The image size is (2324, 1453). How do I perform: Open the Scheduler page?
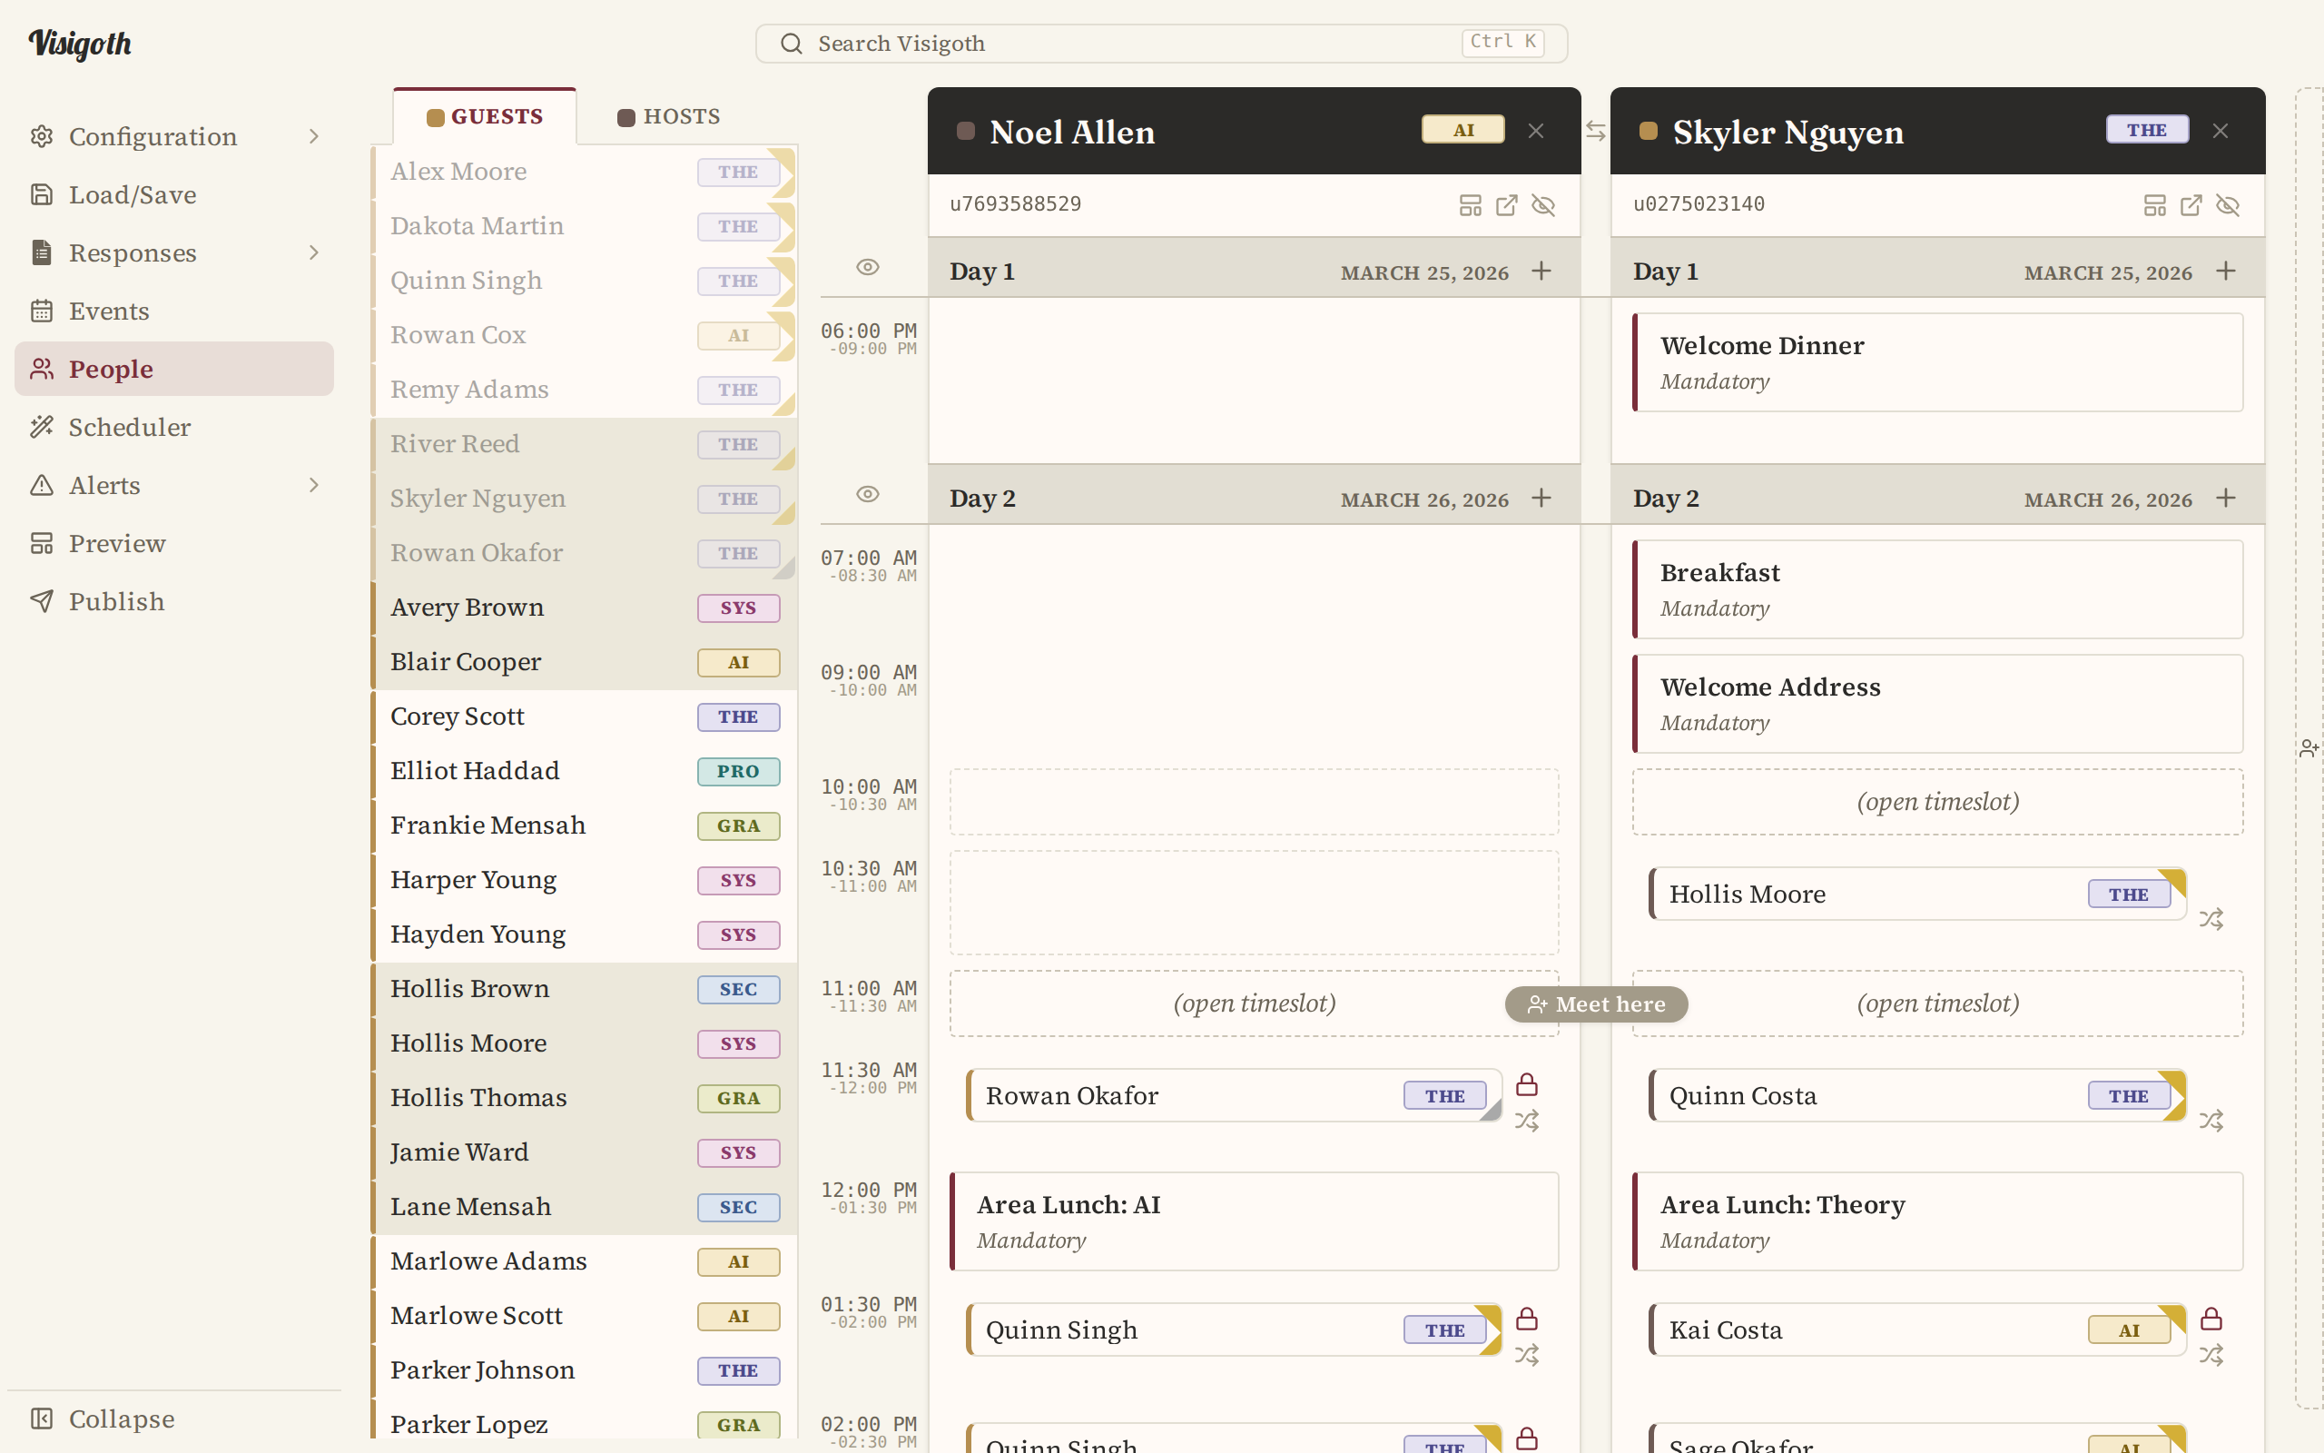(x=173, y=428)
